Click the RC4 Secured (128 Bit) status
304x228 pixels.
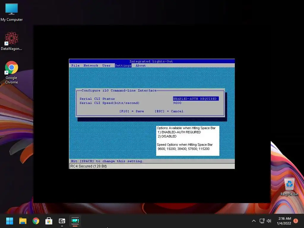pyautogui.click(x=88, y=166)
